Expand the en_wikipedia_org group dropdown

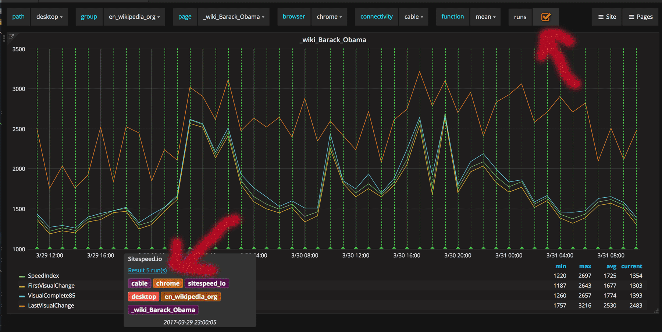[x=134, y=17]
